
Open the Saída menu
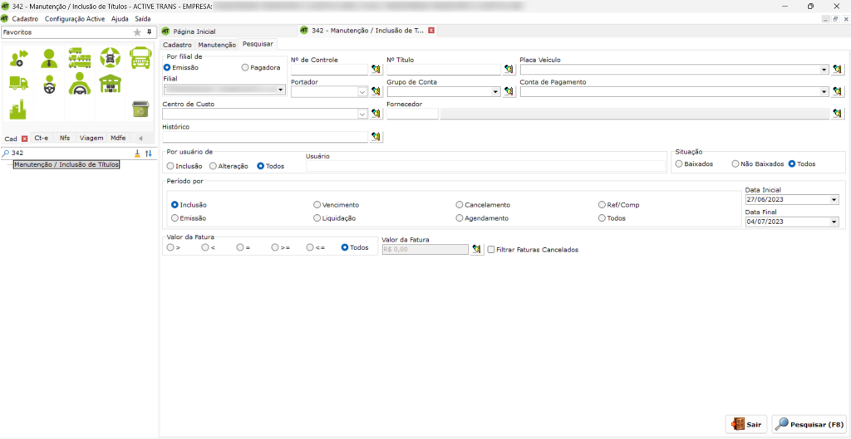[143, 18]
